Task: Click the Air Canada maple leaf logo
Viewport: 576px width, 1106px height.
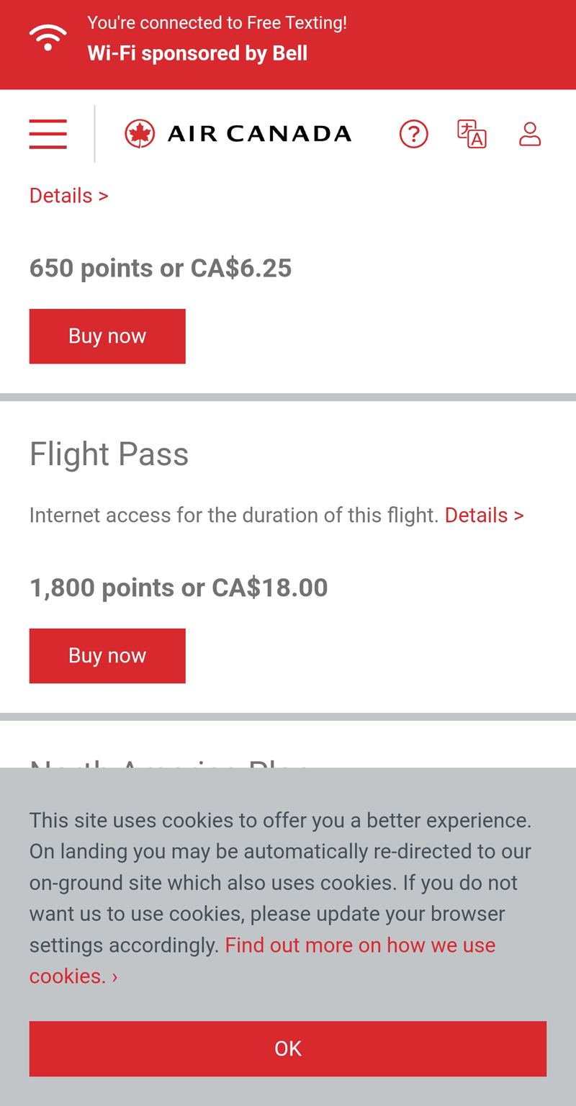Action: [140, 134]
